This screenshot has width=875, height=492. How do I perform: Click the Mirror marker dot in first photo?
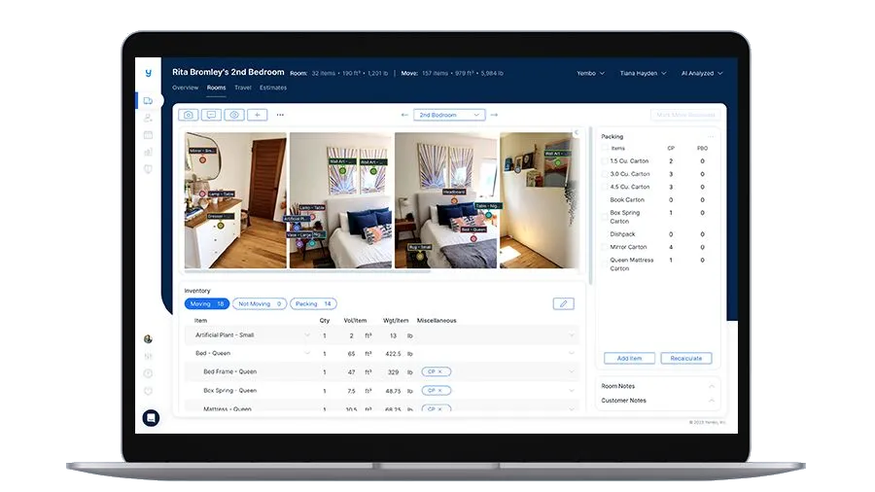(202, 159)
